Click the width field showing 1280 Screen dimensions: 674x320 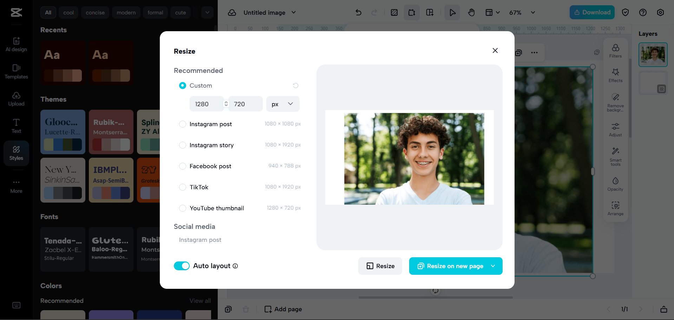coord(207,104)
